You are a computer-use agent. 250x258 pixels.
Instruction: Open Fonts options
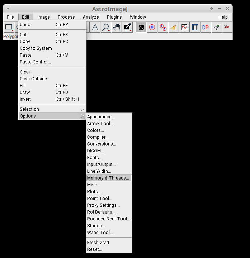click(109, 158)
